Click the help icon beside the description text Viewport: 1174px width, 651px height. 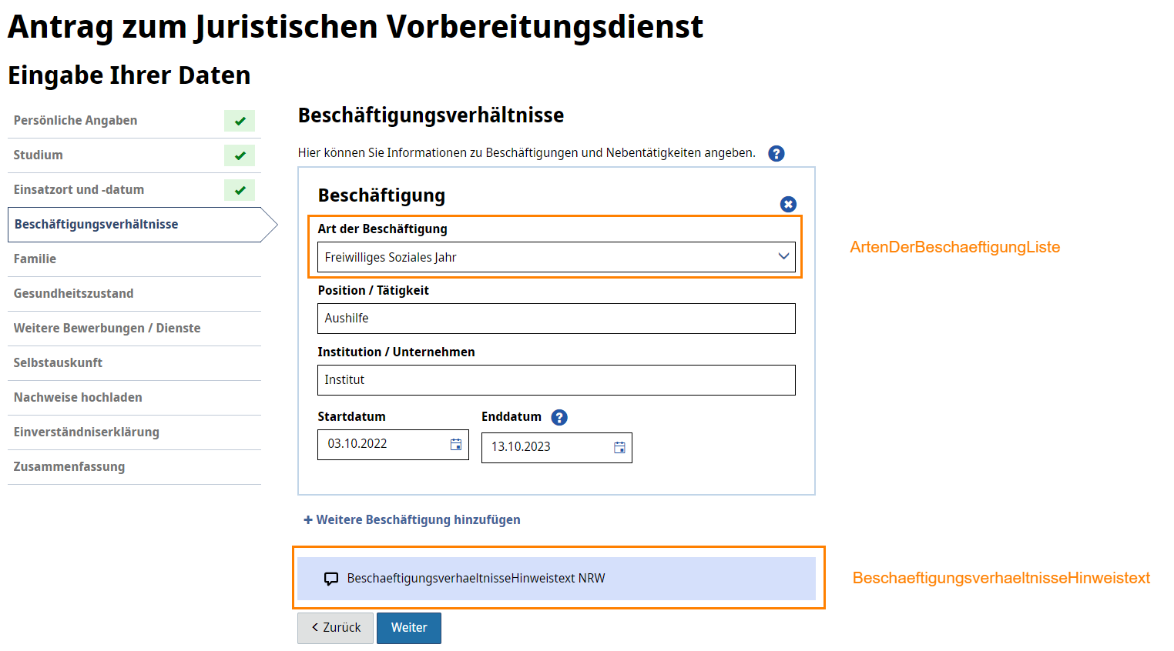click(777, 153)
